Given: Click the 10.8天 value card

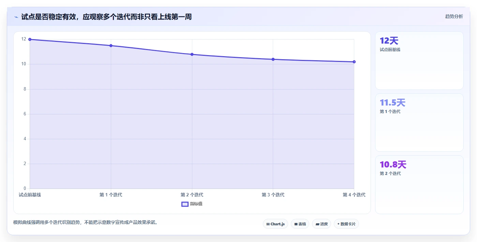Looking at the screenshot, I should (x=419, y=184).
